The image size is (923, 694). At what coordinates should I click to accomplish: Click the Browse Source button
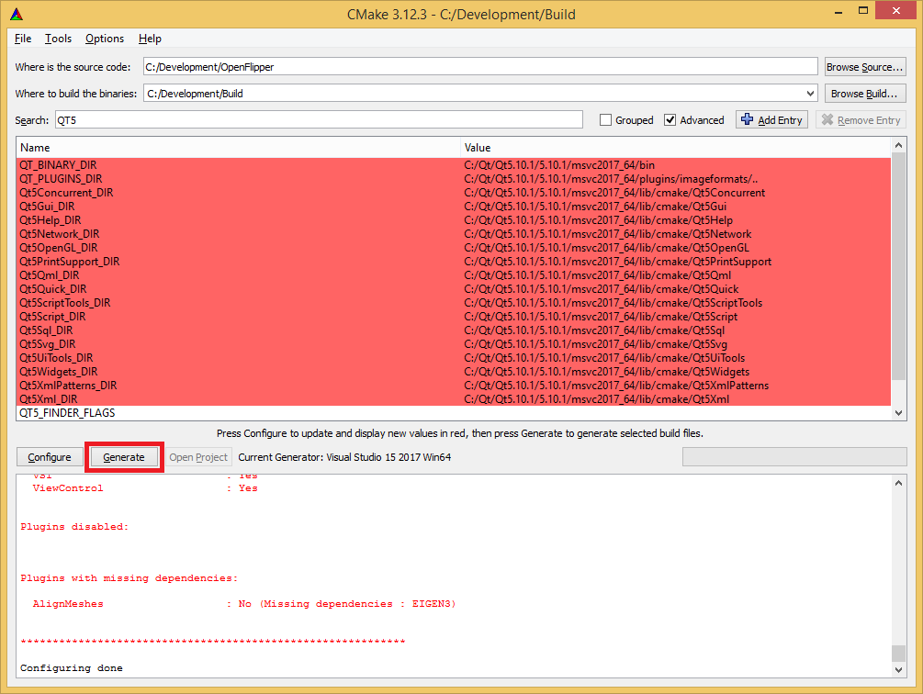(864, 66)
